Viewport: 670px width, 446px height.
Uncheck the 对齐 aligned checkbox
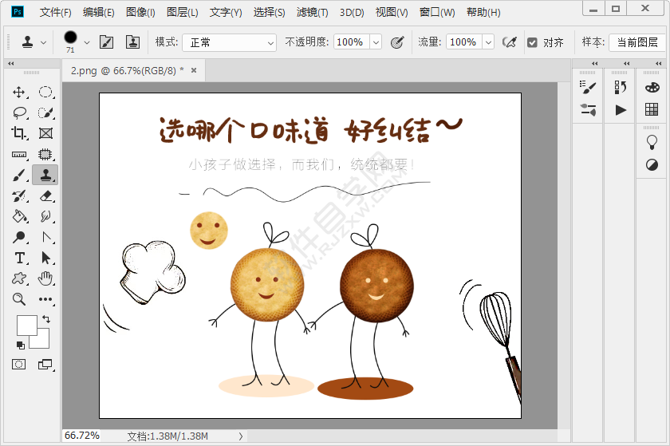tap(532, 42)
